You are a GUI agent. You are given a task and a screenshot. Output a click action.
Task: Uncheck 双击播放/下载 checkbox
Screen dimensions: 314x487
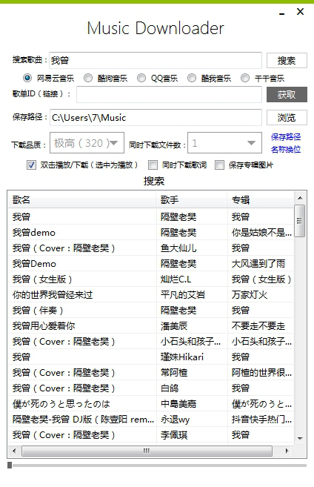click(x=31, y=165)
